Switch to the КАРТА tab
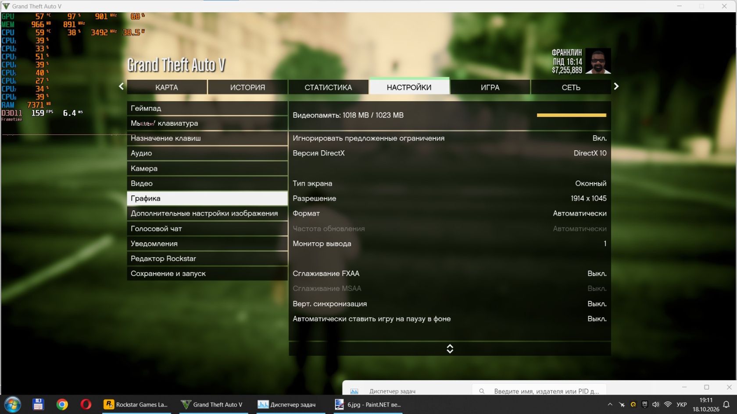Screen dimensions: 737x414 pyautogui.click(x=167, y=87)
